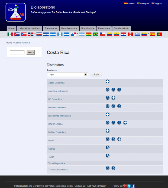This screenshot has height=188, width=168.
Task: Follow the Home breadcrumb link
Action: coord(9,43)
